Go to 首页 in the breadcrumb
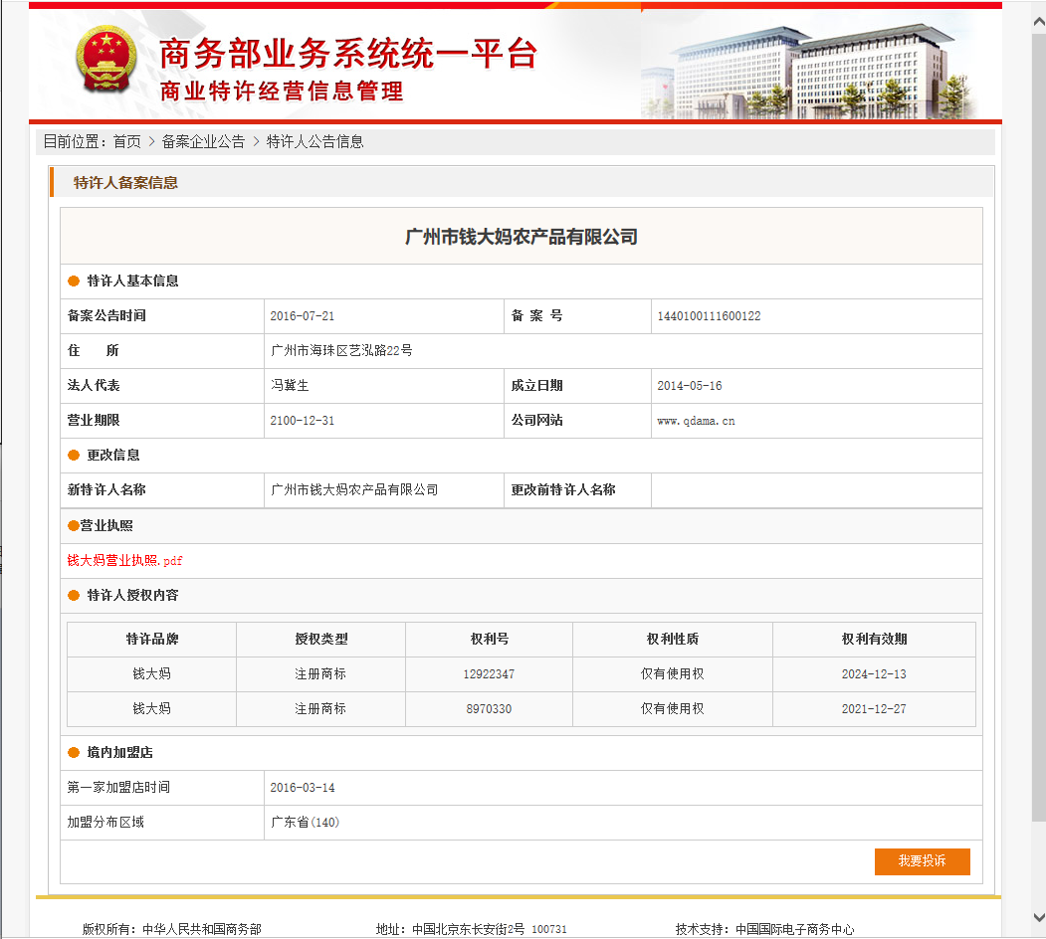1046x939 pixels. click(126, 142)
